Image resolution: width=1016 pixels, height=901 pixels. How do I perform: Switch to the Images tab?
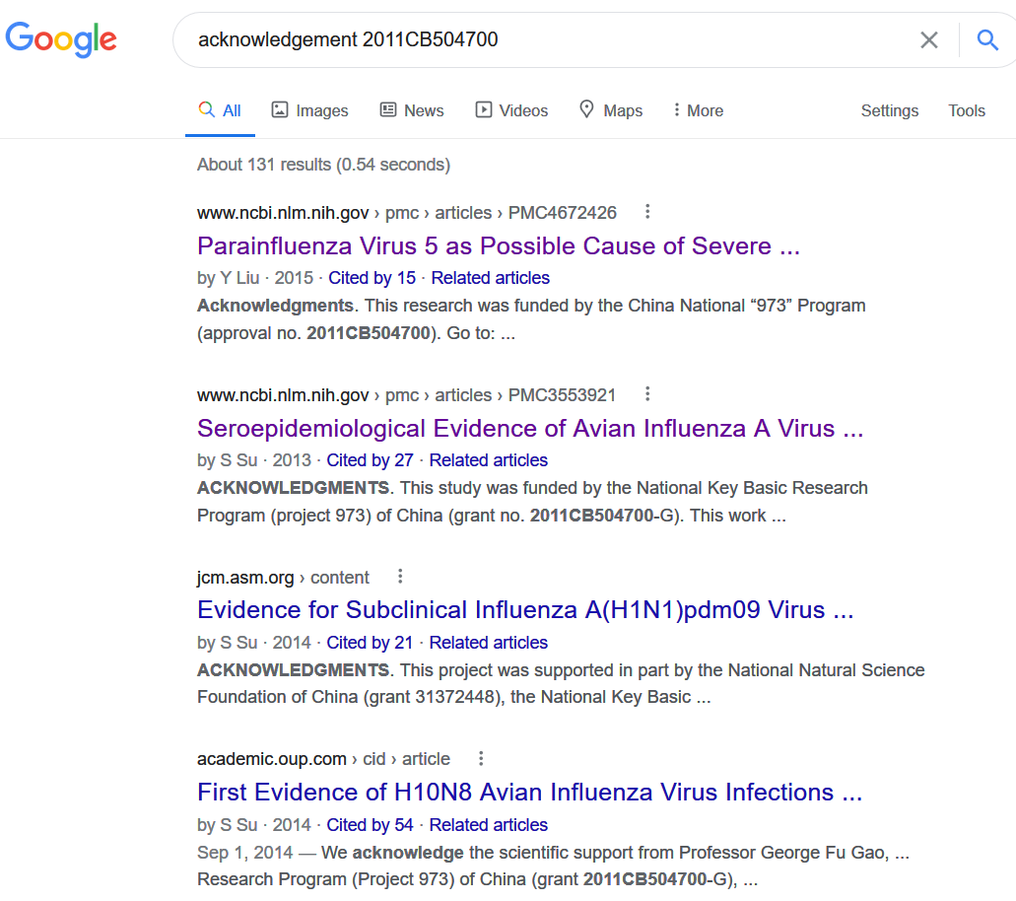(309, 110)
